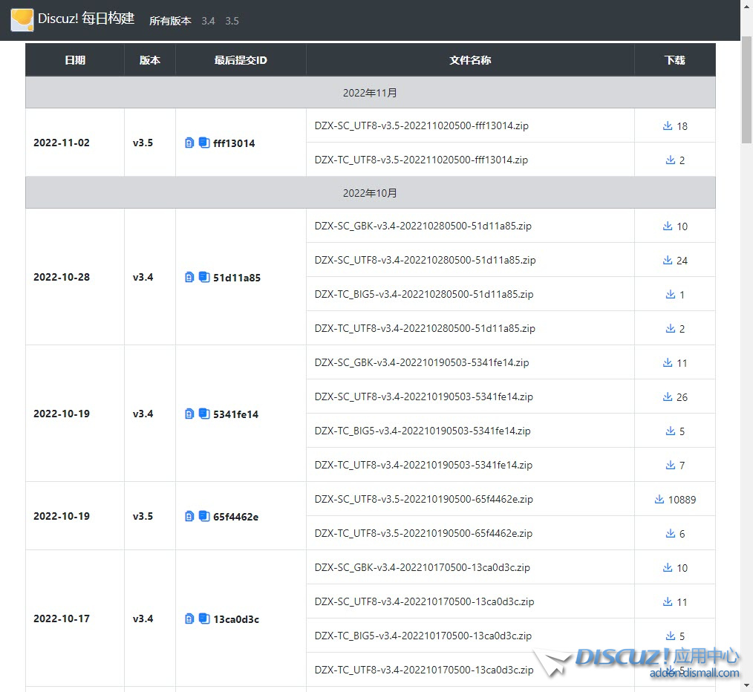Click download icon for DZX-TC_UTF8-v3.4-202210280500-51d11a85.zip
The image size is (753, 692).
(x=670, y=328)
